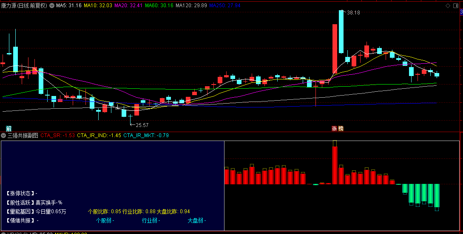Toggle the side panel switch icon top-right
Image resolution: width=463 pixels, height=234 pixels.
click(456, 6)
